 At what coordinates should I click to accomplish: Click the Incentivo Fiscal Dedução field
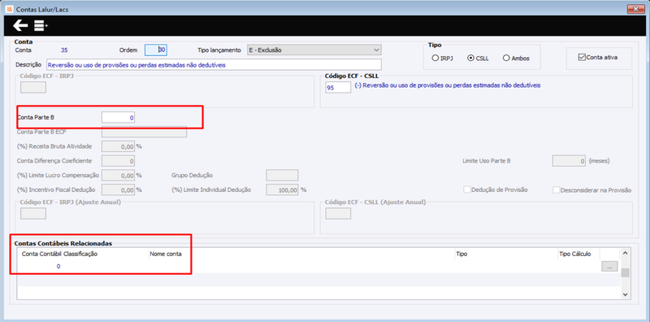coord(118,189)
